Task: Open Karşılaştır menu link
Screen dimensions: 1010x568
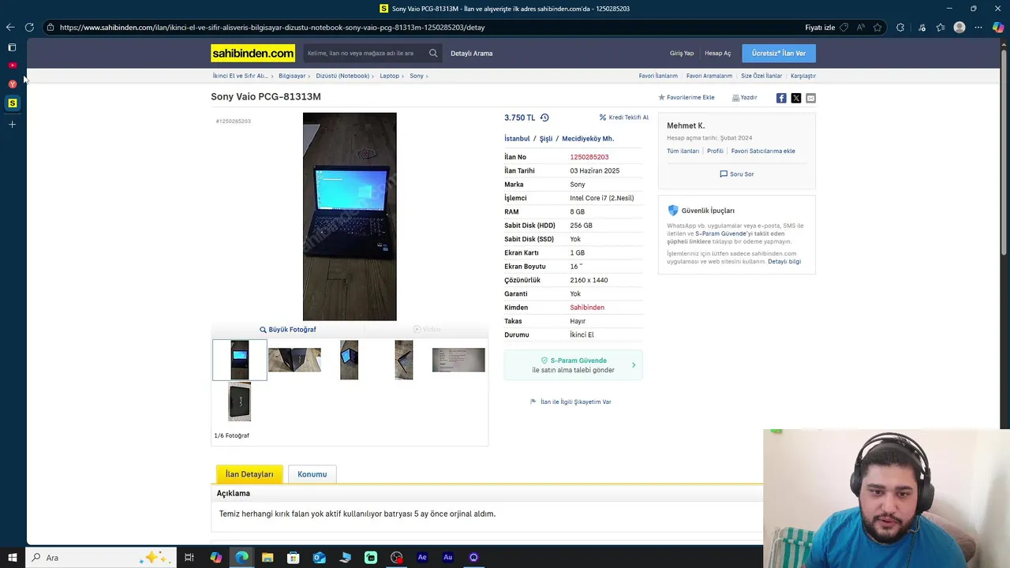Action: [803, 76]
